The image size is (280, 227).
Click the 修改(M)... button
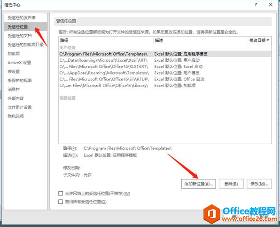[259, 184]
